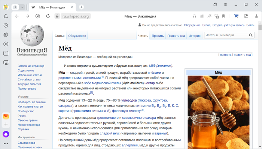This screenshot has width=262, height=149.
Task: Click the Войти link
Action: coord(250,25)
